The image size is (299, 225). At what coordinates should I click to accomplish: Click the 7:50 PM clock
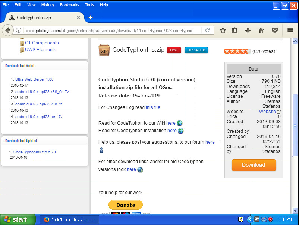tap(284, 219)
